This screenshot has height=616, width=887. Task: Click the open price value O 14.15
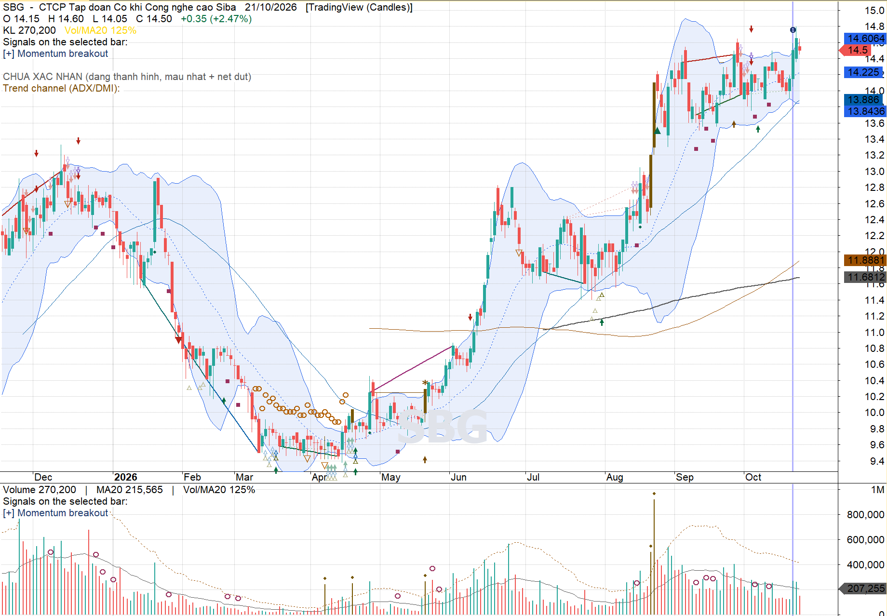21,19
